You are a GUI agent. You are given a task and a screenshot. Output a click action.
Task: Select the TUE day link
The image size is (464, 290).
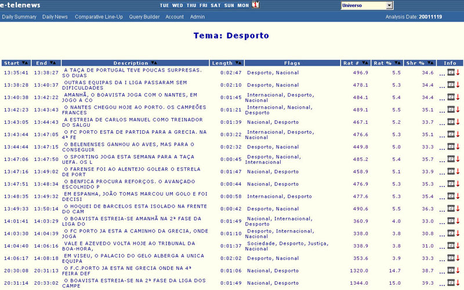click(164, 5)
